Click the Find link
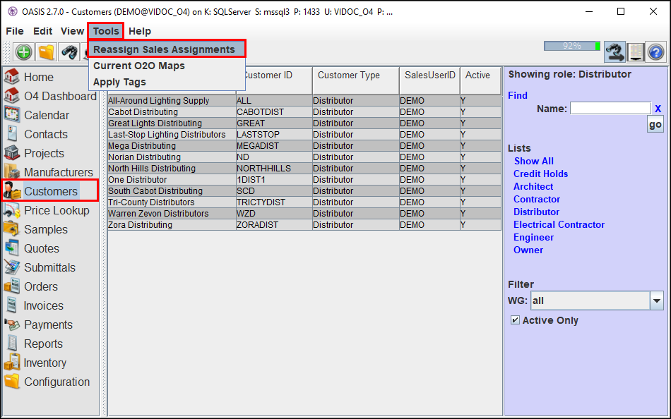671x419 pixels. tap(517, 95)
